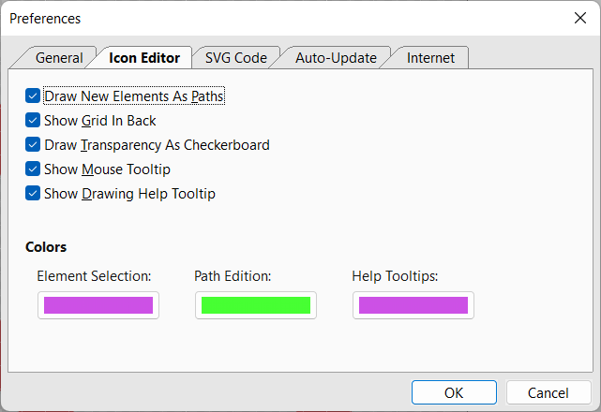
Task: Uncheck Draw New Elements As Paths
Action: 34,96
